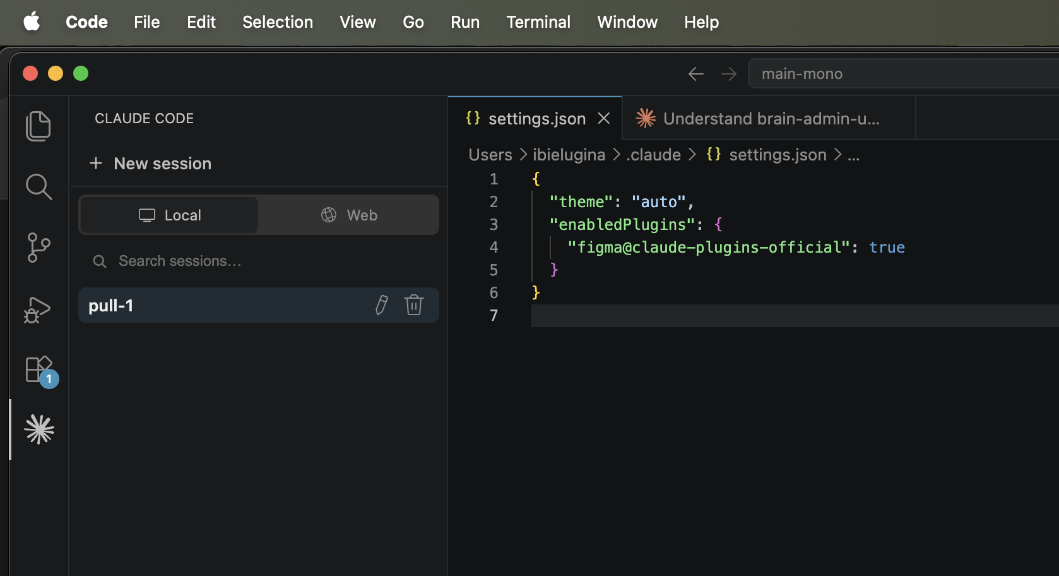This screenshot has width=1059, height=576.
Task: Switch to the Understand brain-admin-u... tab
Action: coord(769,118)
